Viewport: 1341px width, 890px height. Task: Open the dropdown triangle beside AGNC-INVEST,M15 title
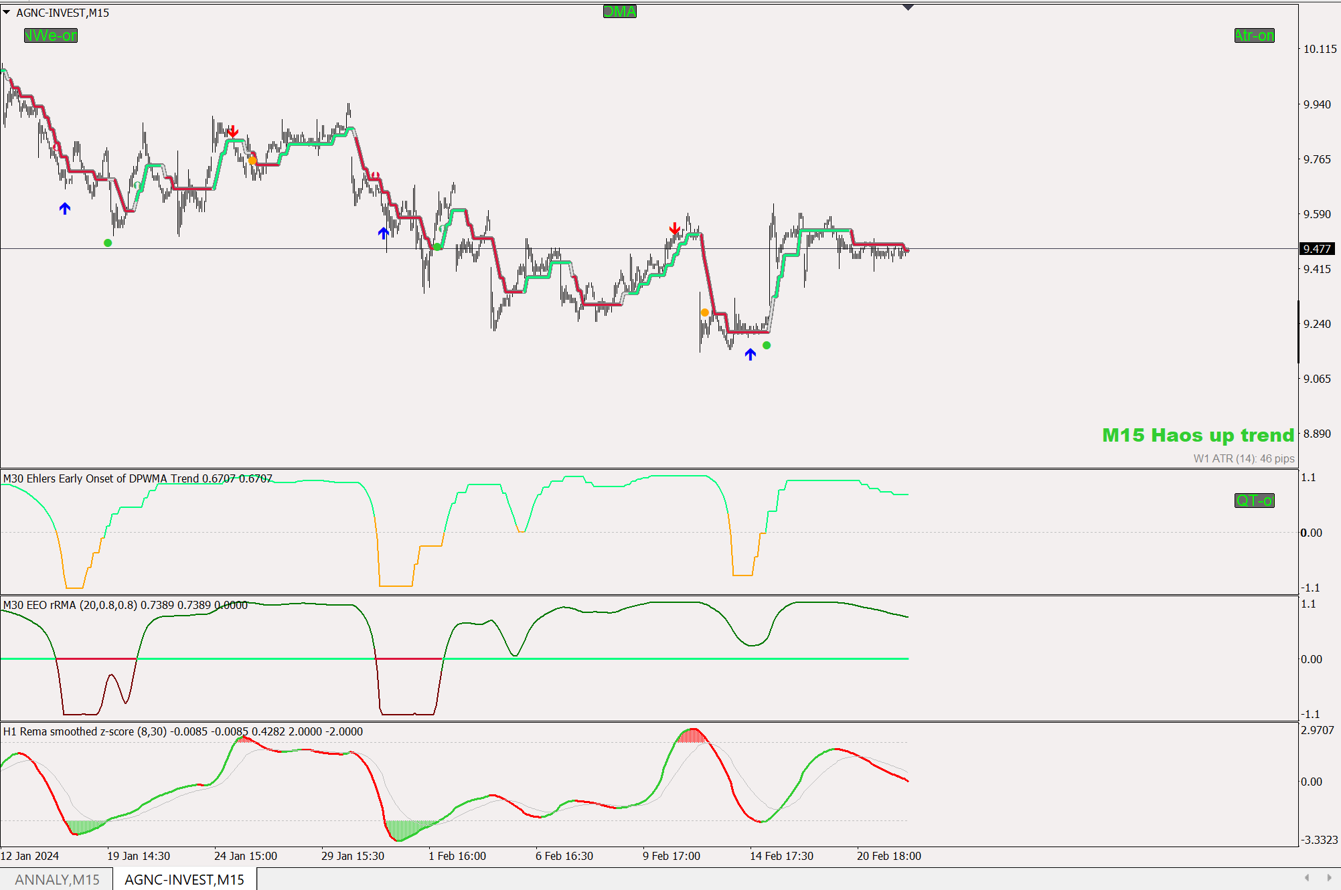(7, 12)
